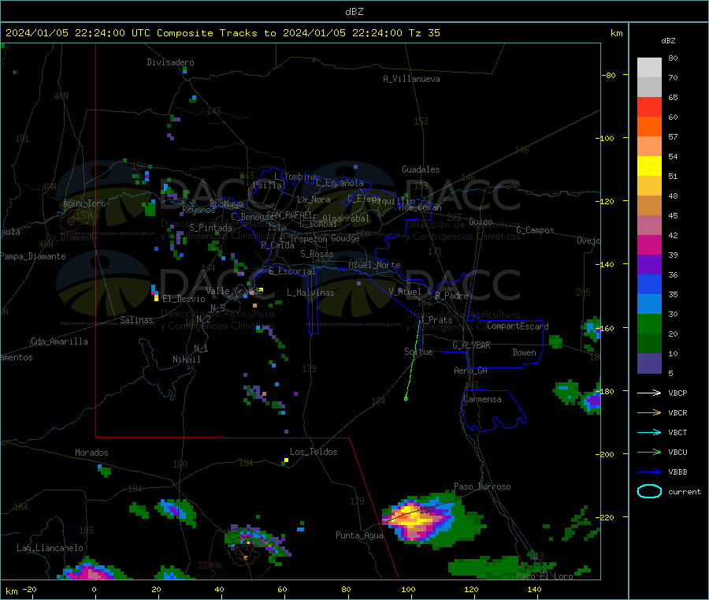The image size is (709, 600).
Task: Click the Morados location label
Action: click(91, 453)
